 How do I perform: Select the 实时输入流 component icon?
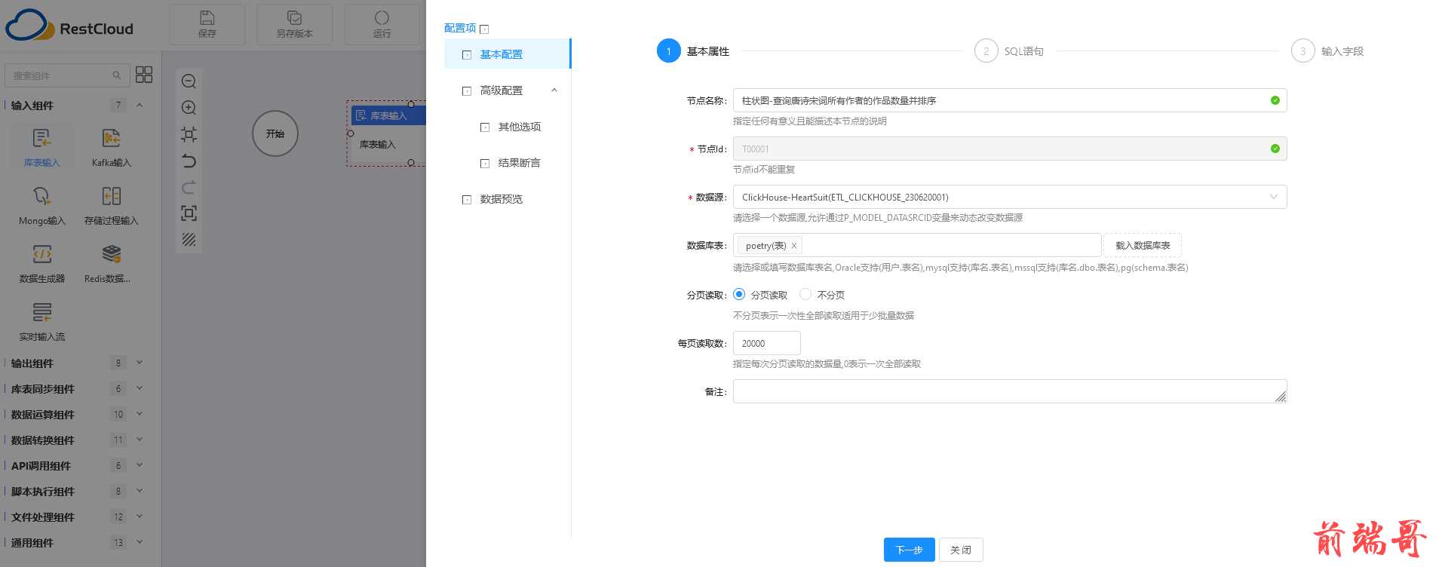[41, 312]
